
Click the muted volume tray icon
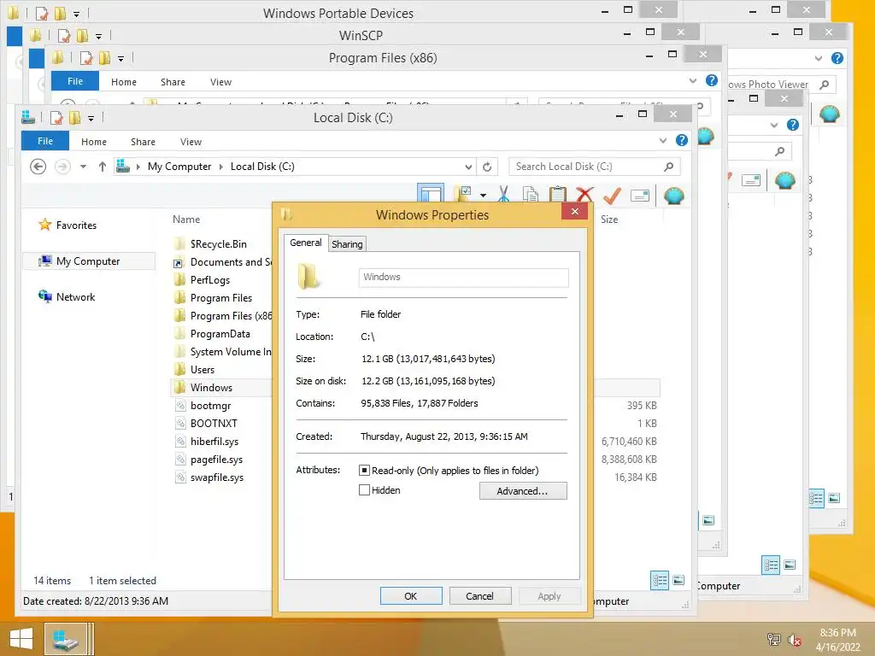point(795,640)
